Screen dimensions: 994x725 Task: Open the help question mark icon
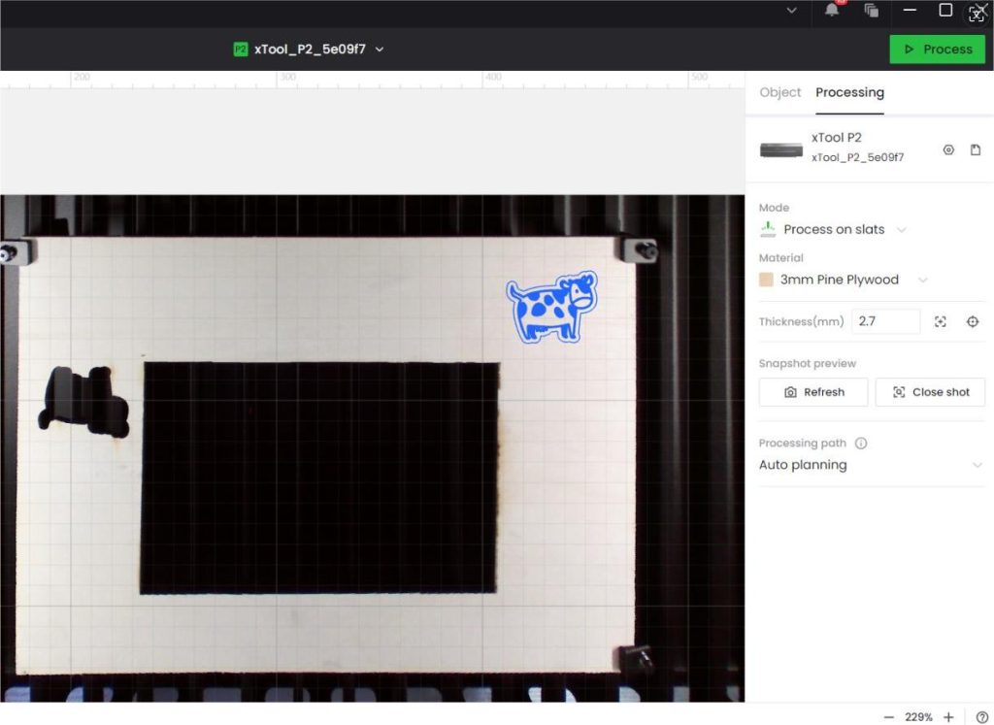[982, 717]
